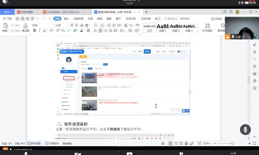259x155 pixels.
Task: Open the font size dropdown showing 小四
Action: (x=62, y=25)
